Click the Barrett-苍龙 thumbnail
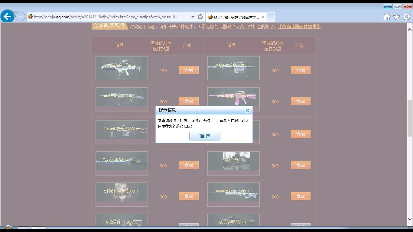 point(122,132)
